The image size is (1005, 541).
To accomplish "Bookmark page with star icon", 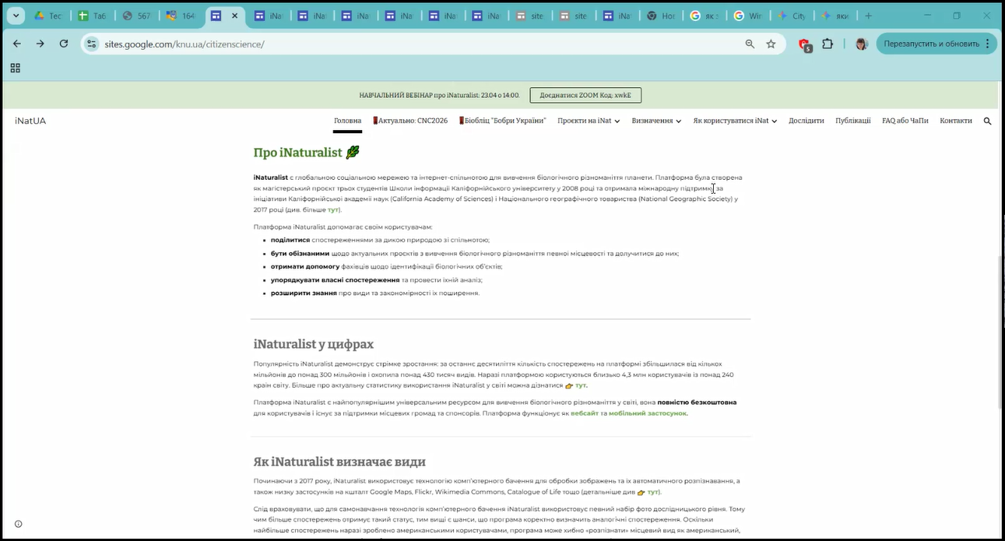I will click(x=771, y=44).
